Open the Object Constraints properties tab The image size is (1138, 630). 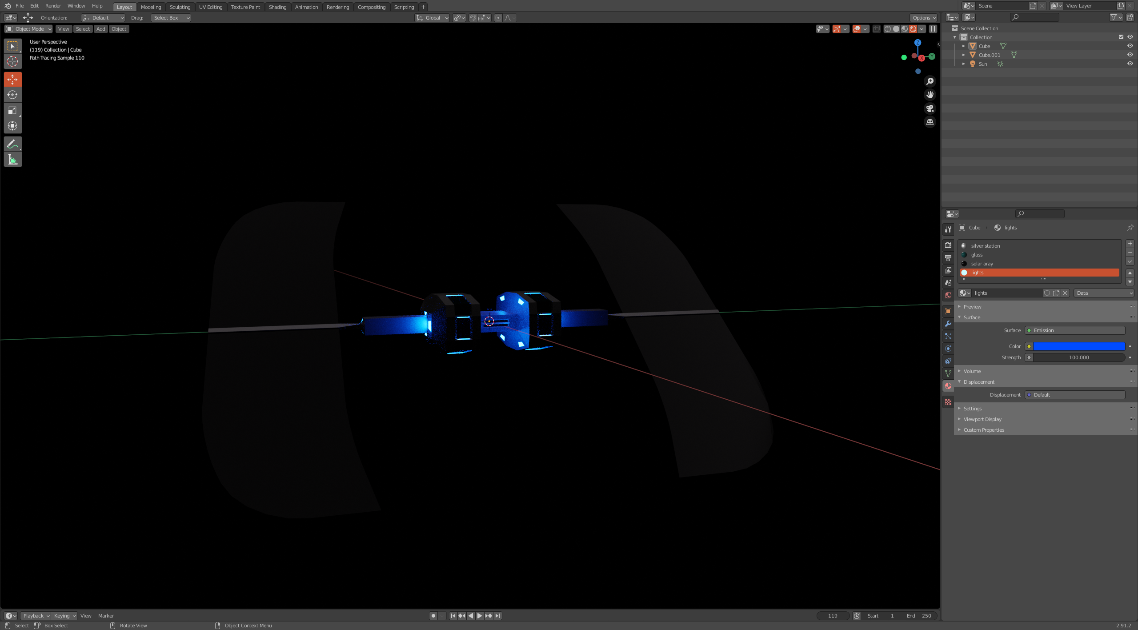coord(948,361)
